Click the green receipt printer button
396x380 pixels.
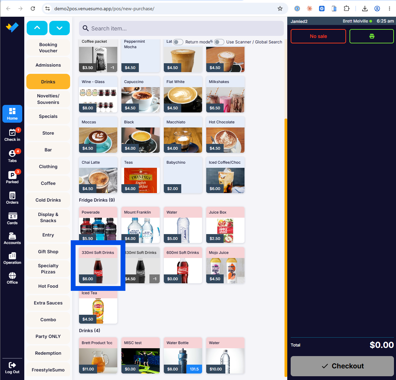tap(371, 36)
